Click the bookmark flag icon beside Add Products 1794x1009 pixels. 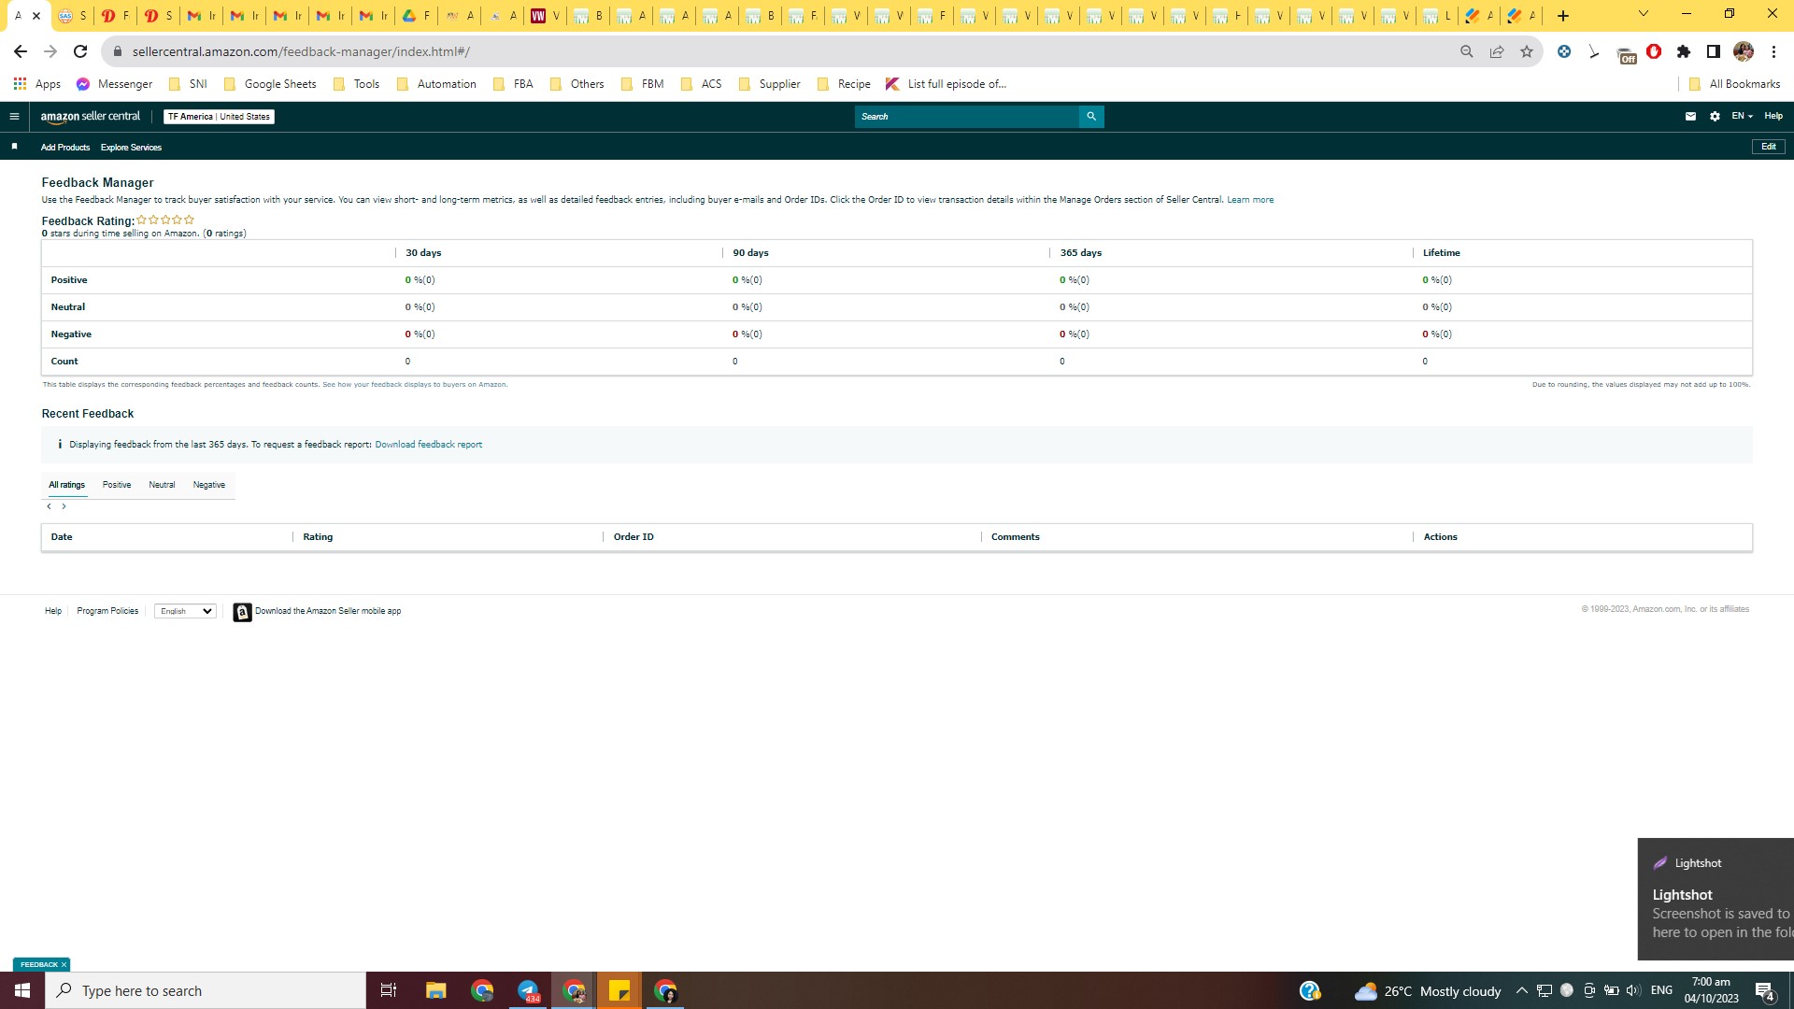pos(14,147)
